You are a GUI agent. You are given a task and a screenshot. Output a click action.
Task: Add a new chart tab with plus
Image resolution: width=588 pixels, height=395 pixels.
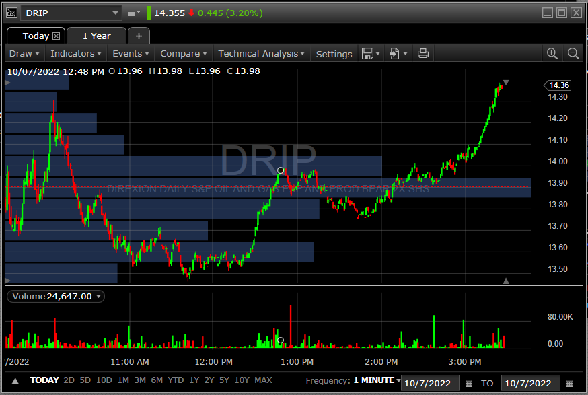coord(139,36)
